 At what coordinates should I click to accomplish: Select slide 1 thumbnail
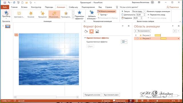tap(8, 26)
